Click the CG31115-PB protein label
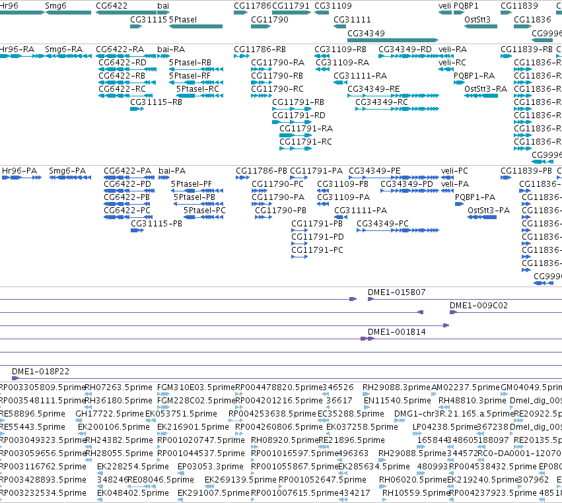This screenshot has width=562, height=503. 157,224
